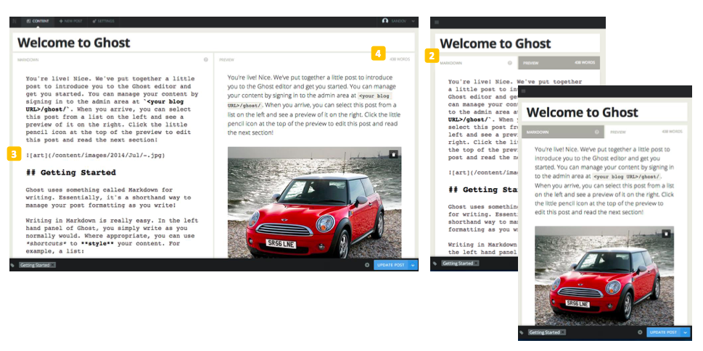Click the image markdown line ![art]

(95, 156)
